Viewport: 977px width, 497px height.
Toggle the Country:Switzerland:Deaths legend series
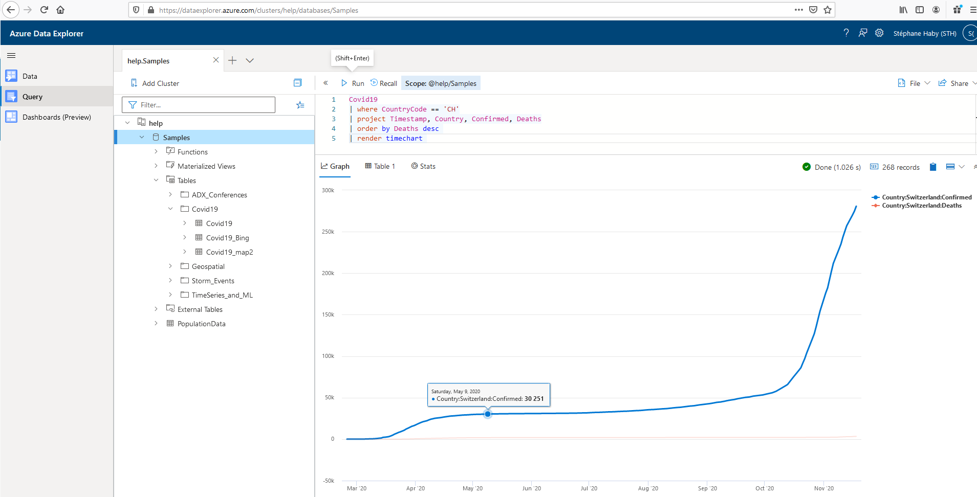[x=917, y=206]
